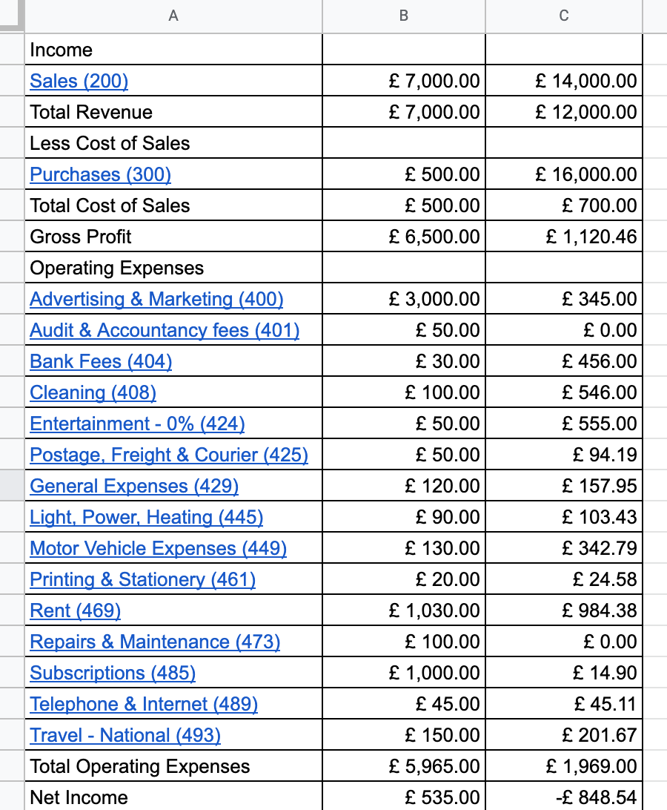This screenshot has width=667, height=810.
Task: Open the Cleaning (408) link
Action: (x=93, y=392)
